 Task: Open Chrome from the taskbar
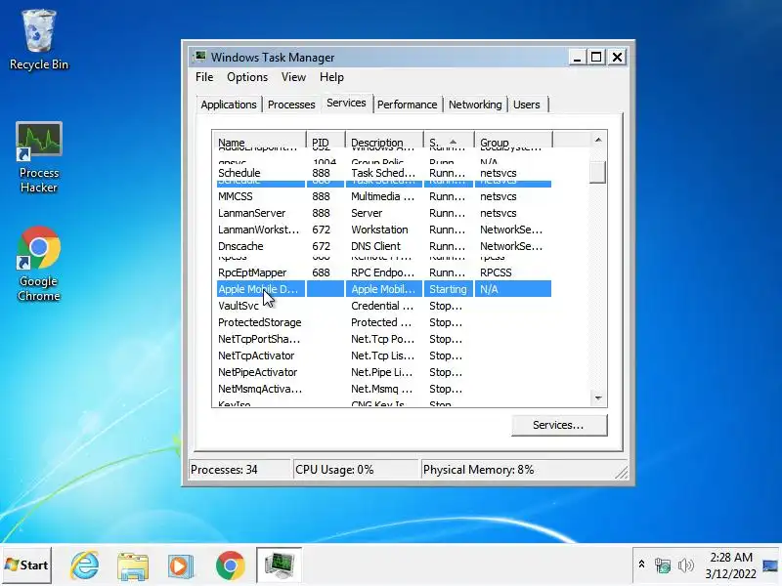click(x=230, y=565)
